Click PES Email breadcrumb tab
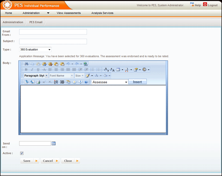The height and width of the screenshot is (176, 222). pos(36,22)
